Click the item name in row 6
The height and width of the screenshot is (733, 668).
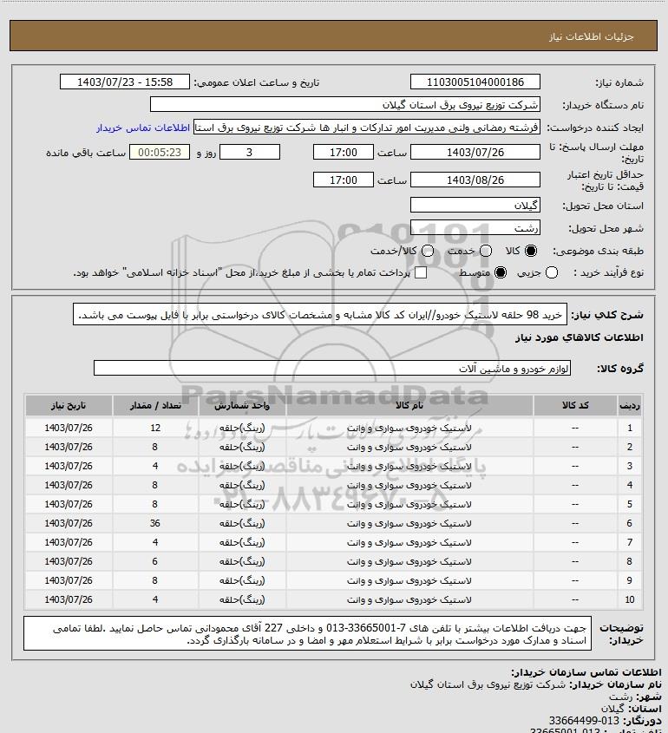(409, 524)
